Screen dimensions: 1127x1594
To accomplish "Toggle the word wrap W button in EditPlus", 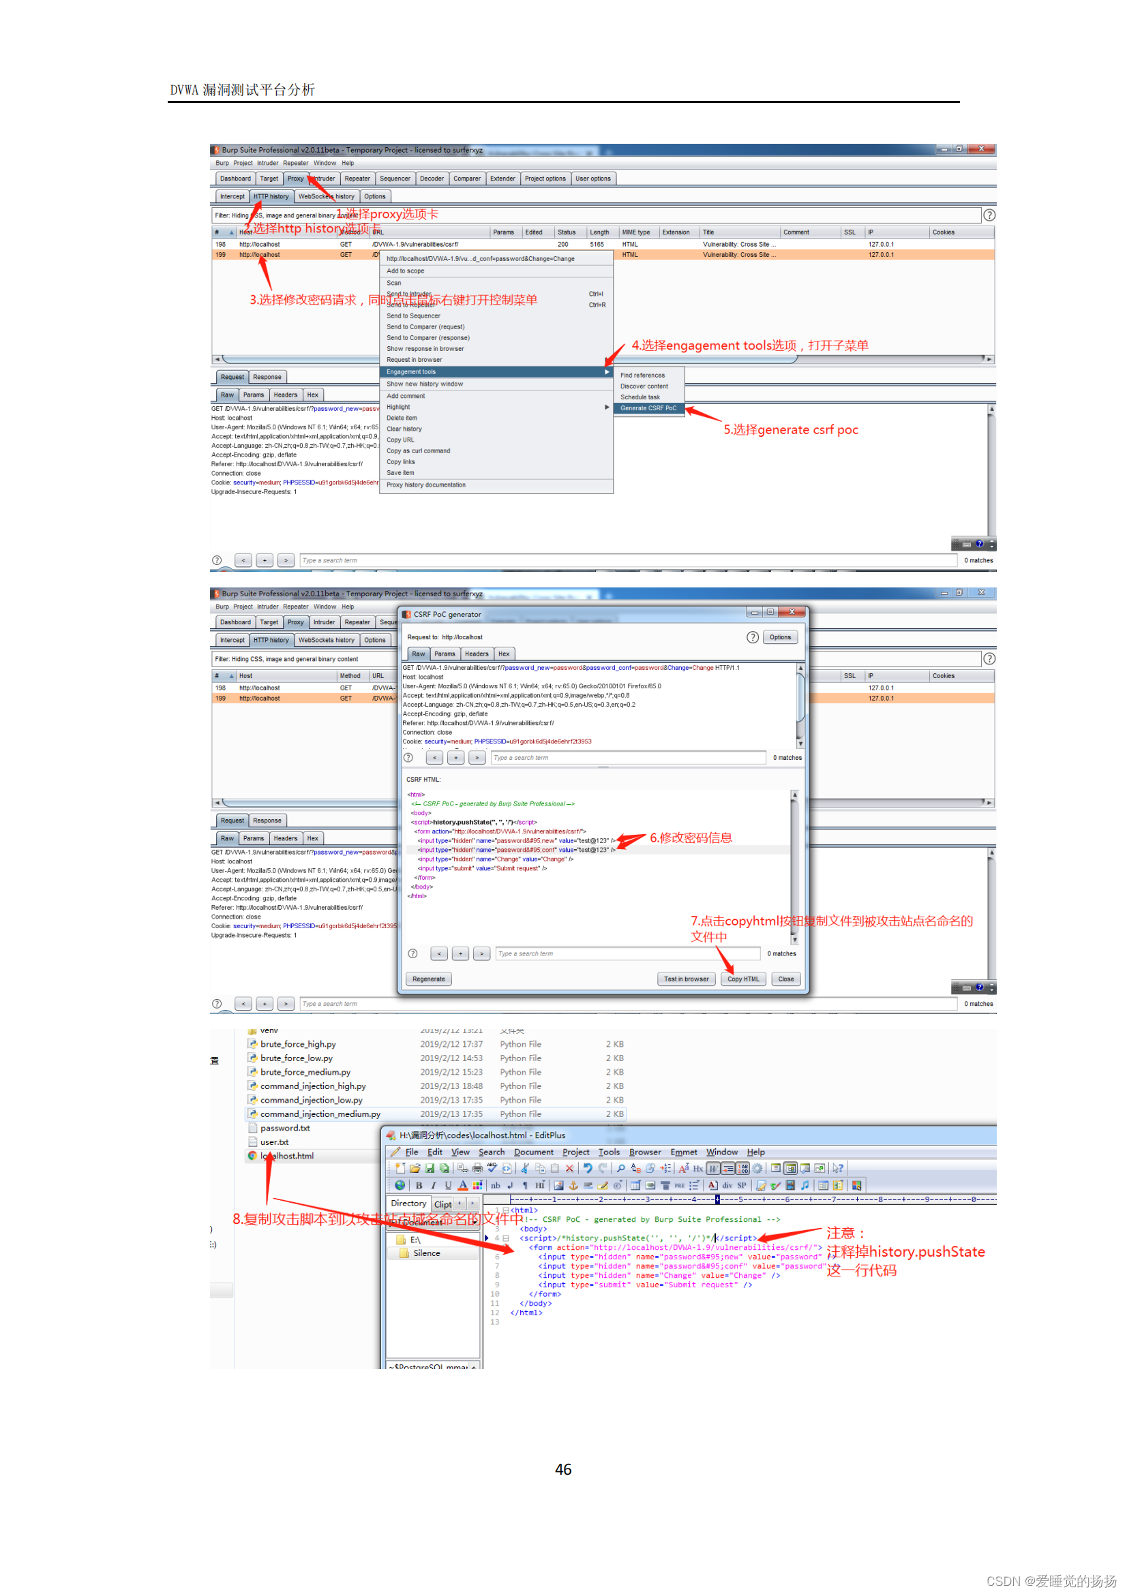I will (x=713, y=1169).
